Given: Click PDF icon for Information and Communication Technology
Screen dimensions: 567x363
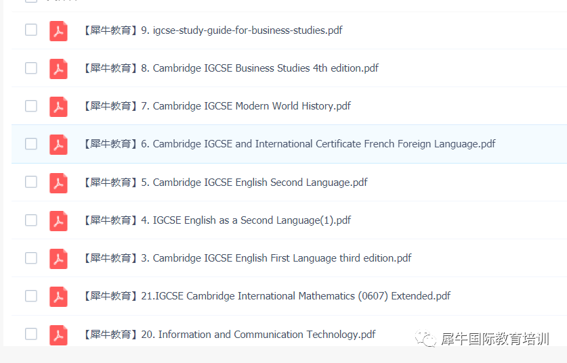Looking at the screenshot, I should (x=58, y=335).
